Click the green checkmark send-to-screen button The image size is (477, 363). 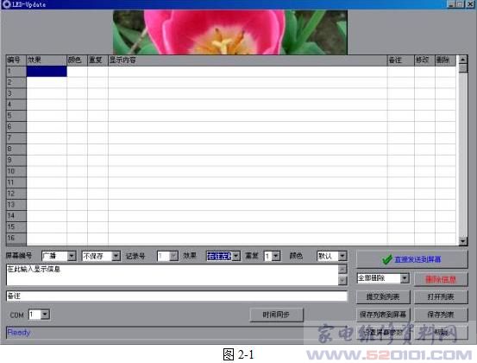[x=411, y=259]
